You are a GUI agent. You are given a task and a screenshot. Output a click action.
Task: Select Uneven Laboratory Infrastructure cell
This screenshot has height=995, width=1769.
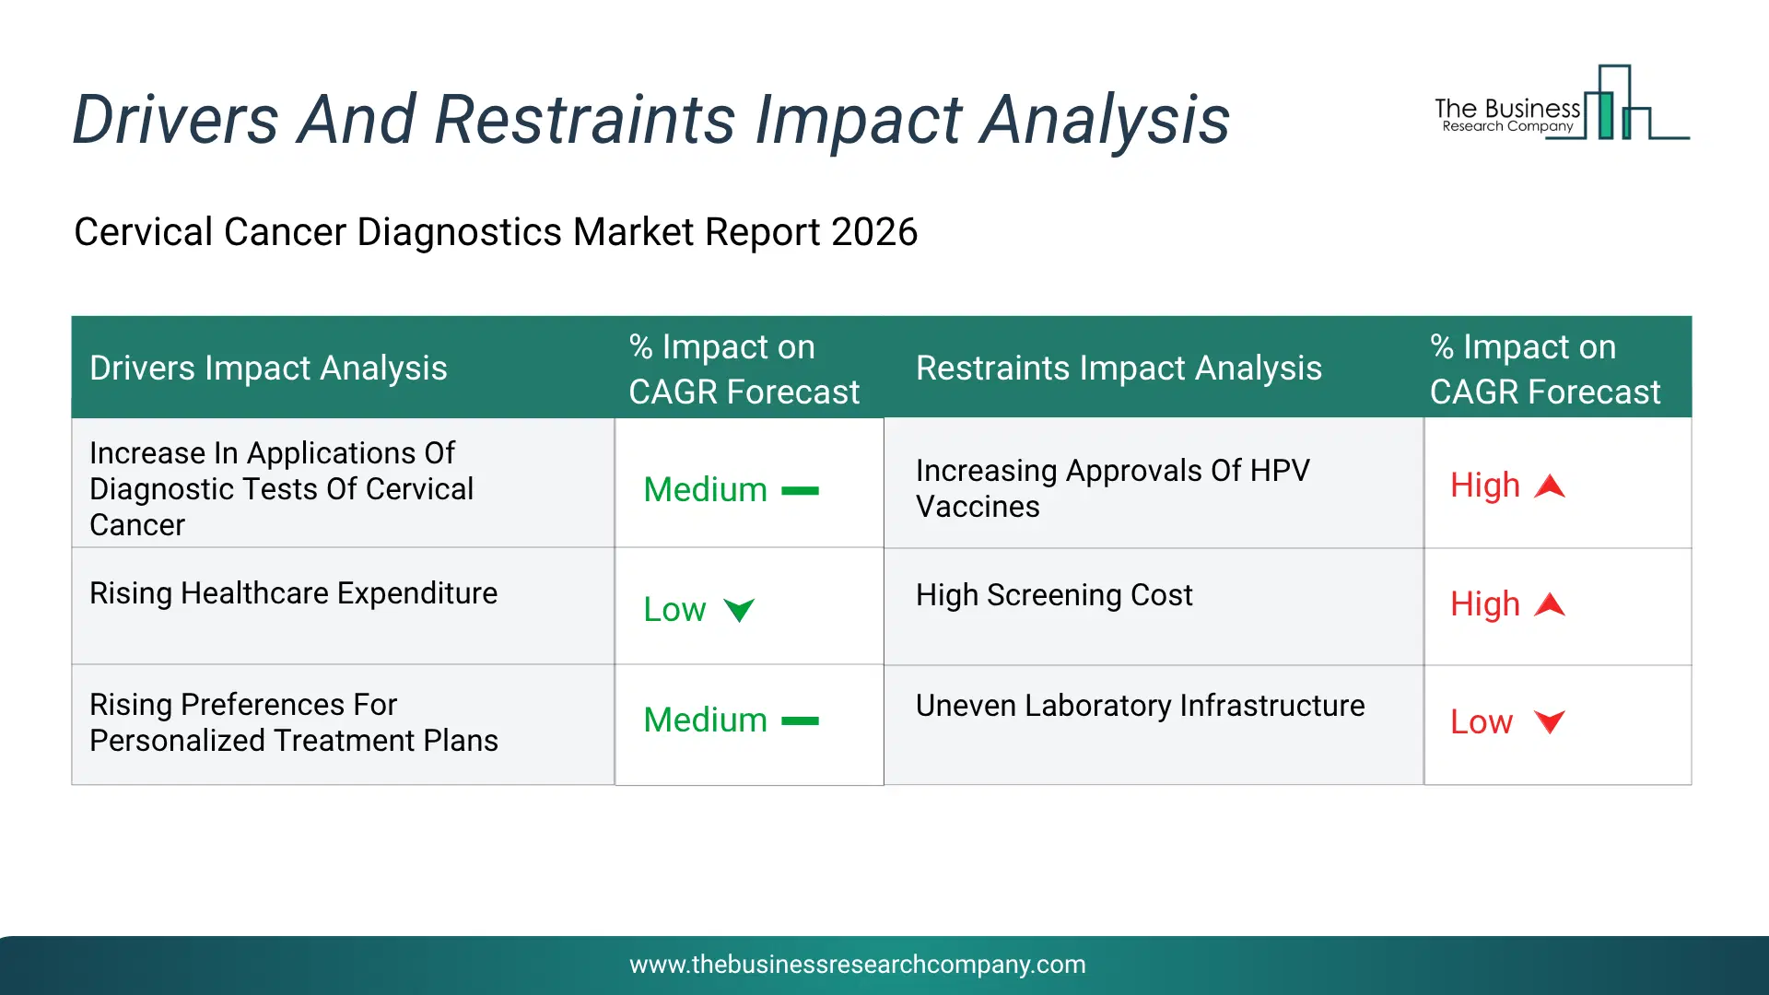(1154, 725)
